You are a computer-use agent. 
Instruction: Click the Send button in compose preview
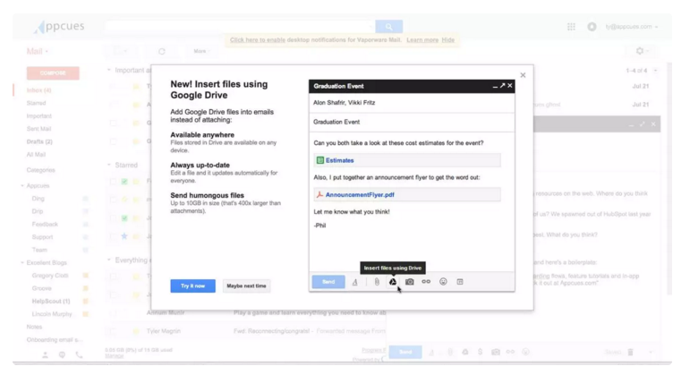click(328, 282)
